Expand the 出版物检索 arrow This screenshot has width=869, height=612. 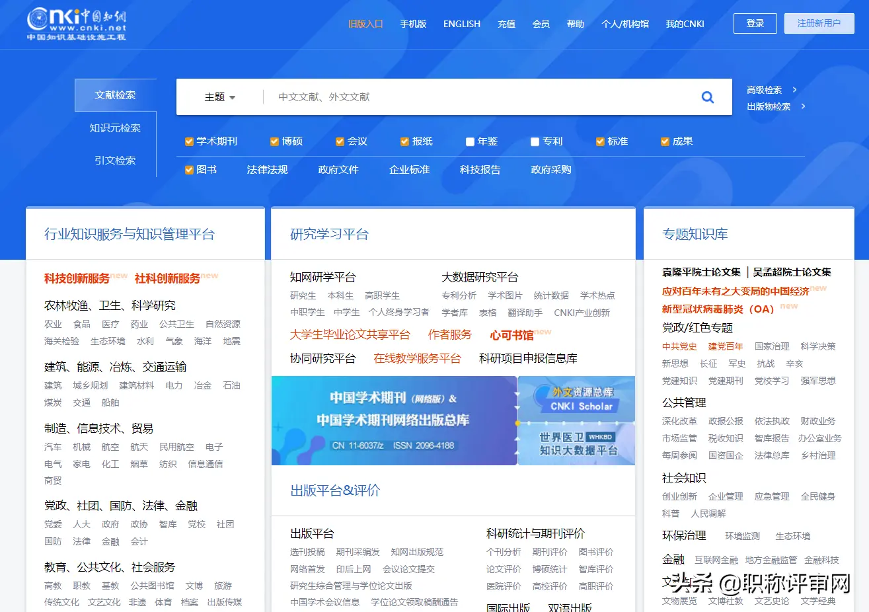click(803, 106)
